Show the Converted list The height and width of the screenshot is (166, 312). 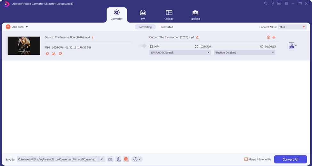pyautogui.click(x=167, y=27)
